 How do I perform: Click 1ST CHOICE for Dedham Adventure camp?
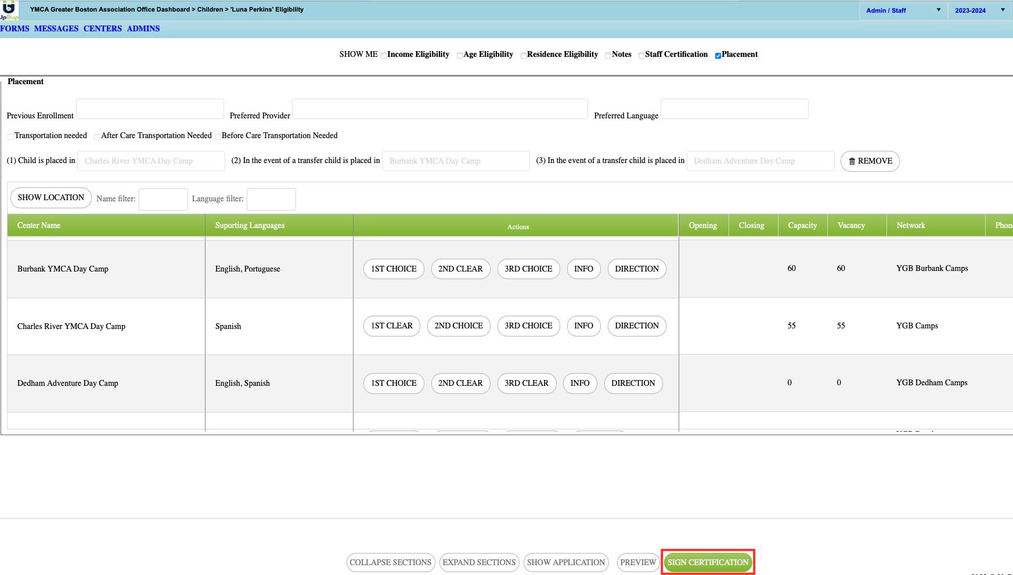(x=394, y=384)
